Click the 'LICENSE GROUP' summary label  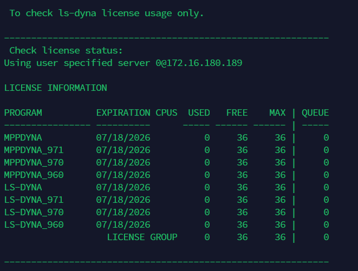142,237
